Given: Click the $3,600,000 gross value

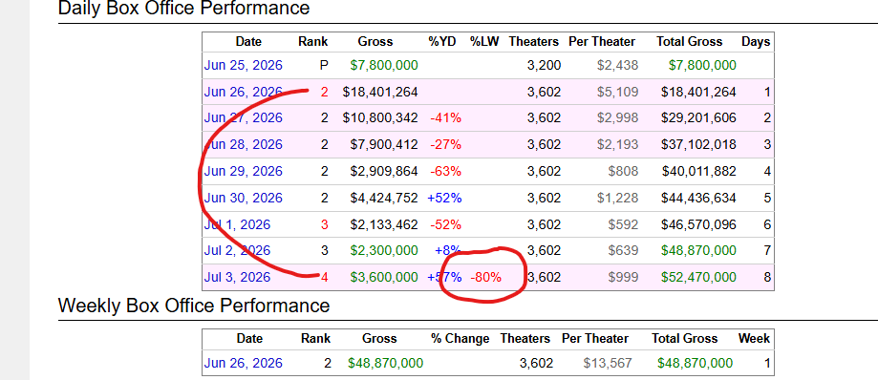Looking at the screenshot, I should (x=384, y=277).
